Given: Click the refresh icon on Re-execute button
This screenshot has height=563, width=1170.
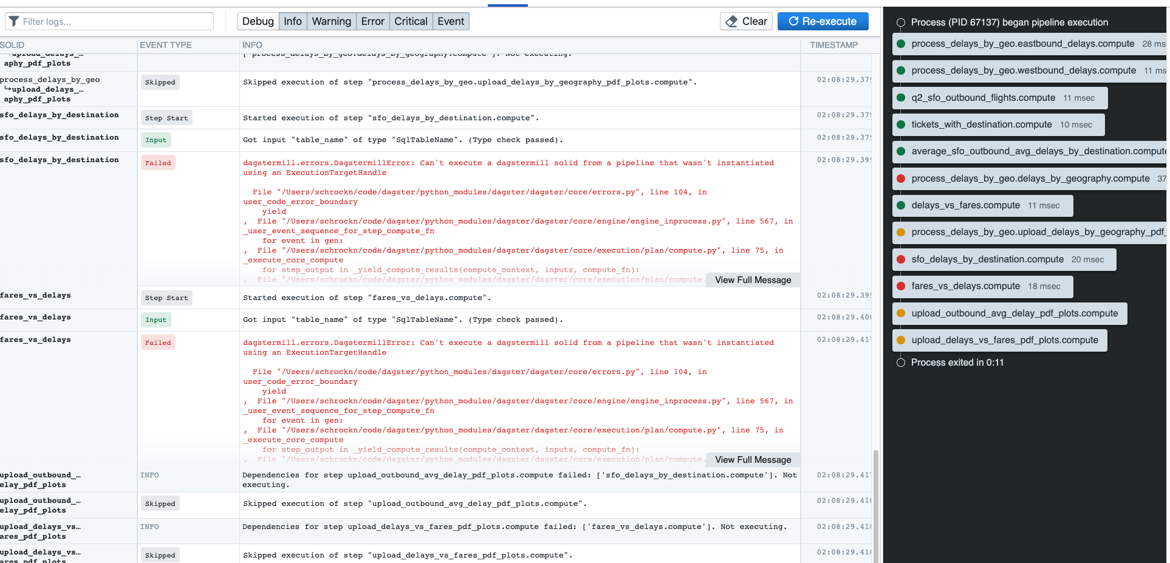Looking at the screenshot, I should coord(793,21).
